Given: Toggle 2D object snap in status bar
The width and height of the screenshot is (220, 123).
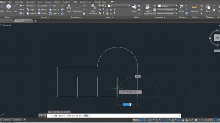Looking at the screenshot, I should coord(166,120).
